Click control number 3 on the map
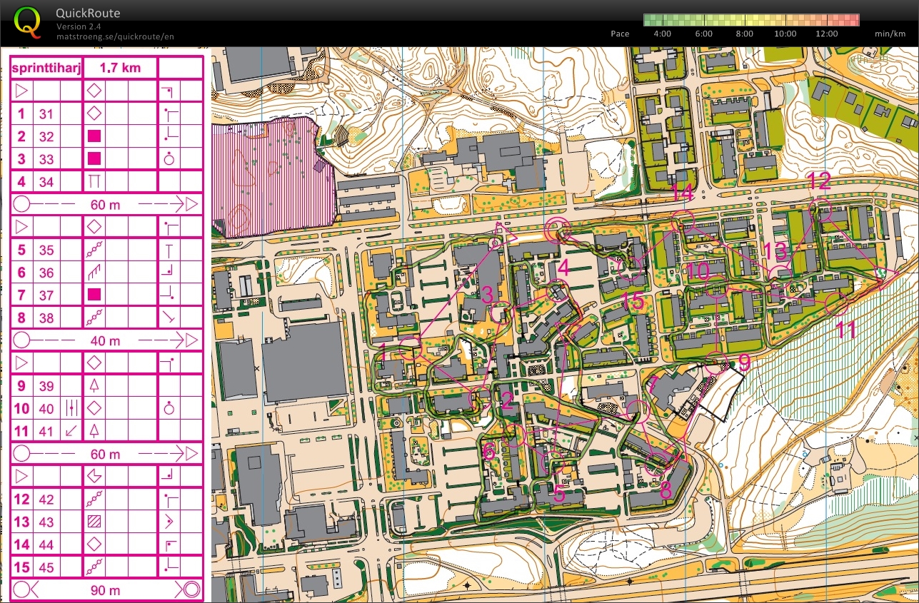The width and height of the screenshot is (919, 603). (488, 294)
